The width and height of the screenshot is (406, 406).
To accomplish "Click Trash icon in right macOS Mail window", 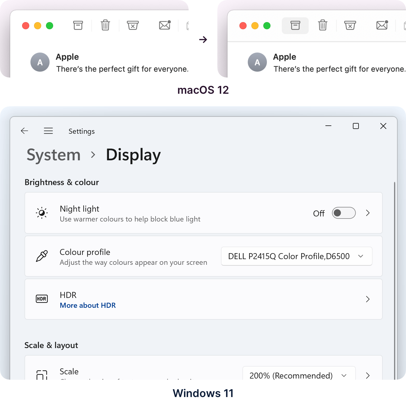I will [323, 25].
